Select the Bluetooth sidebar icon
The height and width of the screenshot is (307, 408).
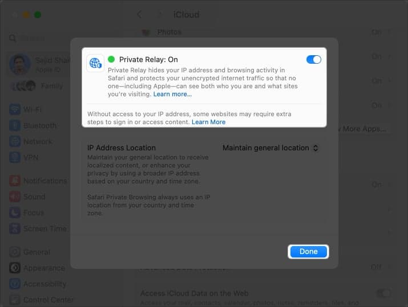tap(15, 126)
